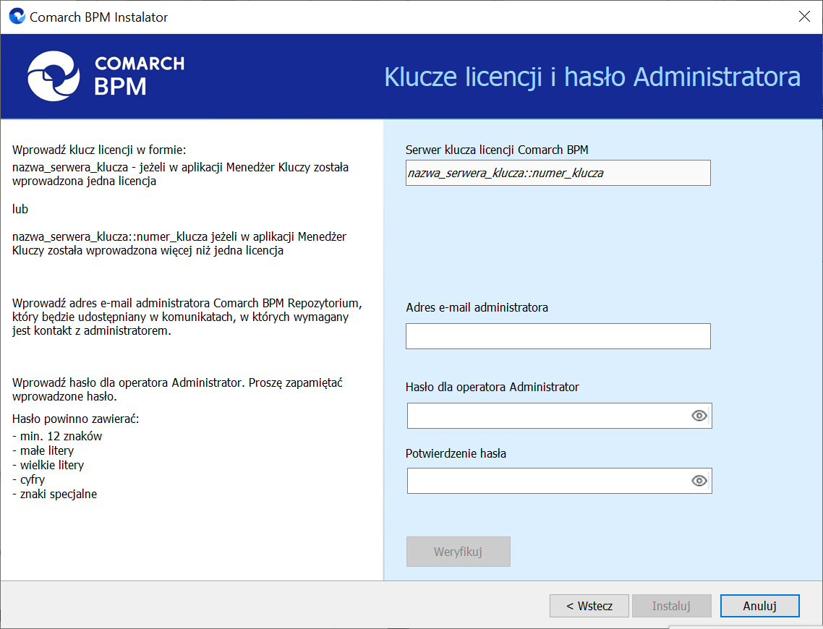Click the '- wielkie litery' requirement
This screenshot has width=823, height=629.
tap(48, 465)
